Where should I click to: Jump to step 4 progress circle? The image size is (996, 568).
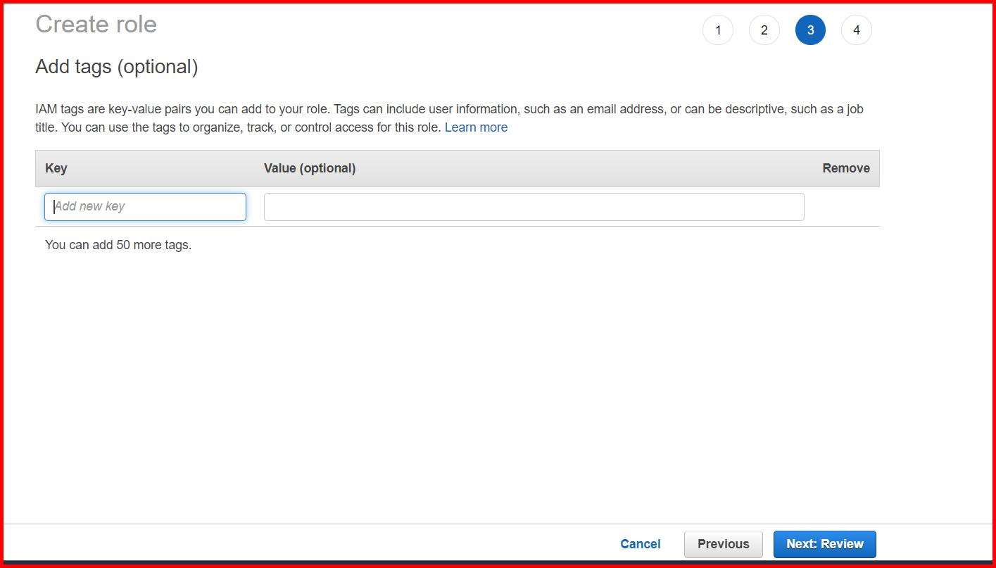[856, 30]
